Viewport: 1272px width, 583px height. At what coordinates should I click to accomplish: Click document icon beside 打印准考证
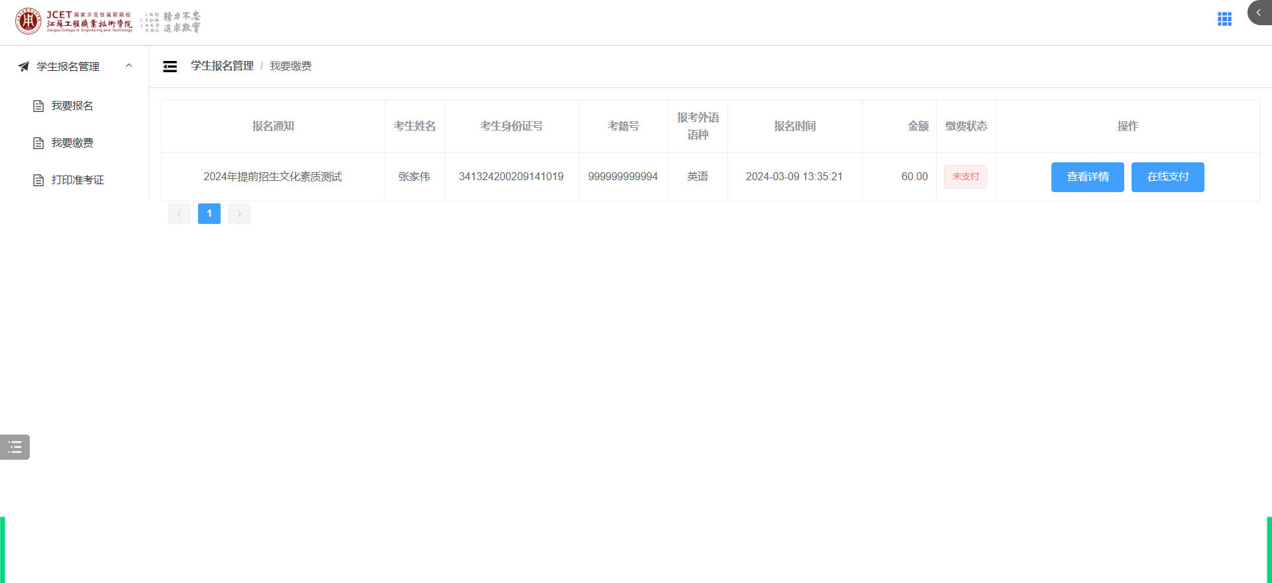click(38, 180)
